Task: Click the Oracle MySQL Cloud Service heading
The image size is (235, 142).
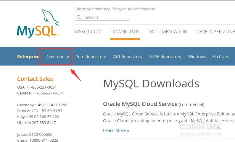Action: tap(140, 104)
